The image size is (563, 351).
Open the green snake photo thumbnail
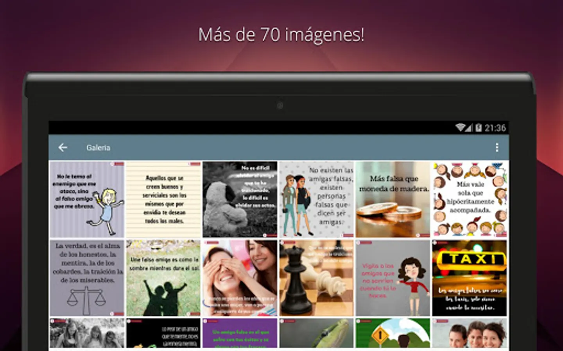(x=317, y=335)
